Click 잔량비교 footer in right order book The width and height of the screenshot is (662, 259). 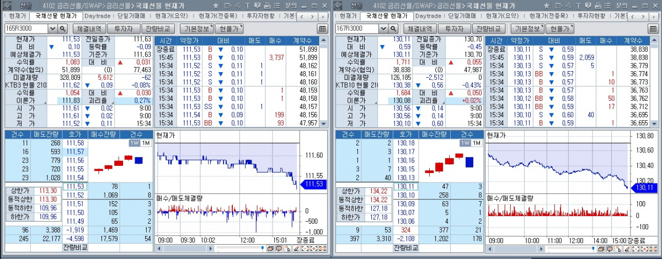coord(405,249)
